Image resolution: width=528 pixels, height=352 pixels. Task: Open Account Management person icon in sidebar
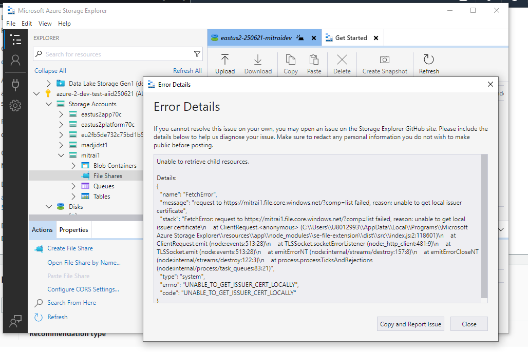(15, 60)
